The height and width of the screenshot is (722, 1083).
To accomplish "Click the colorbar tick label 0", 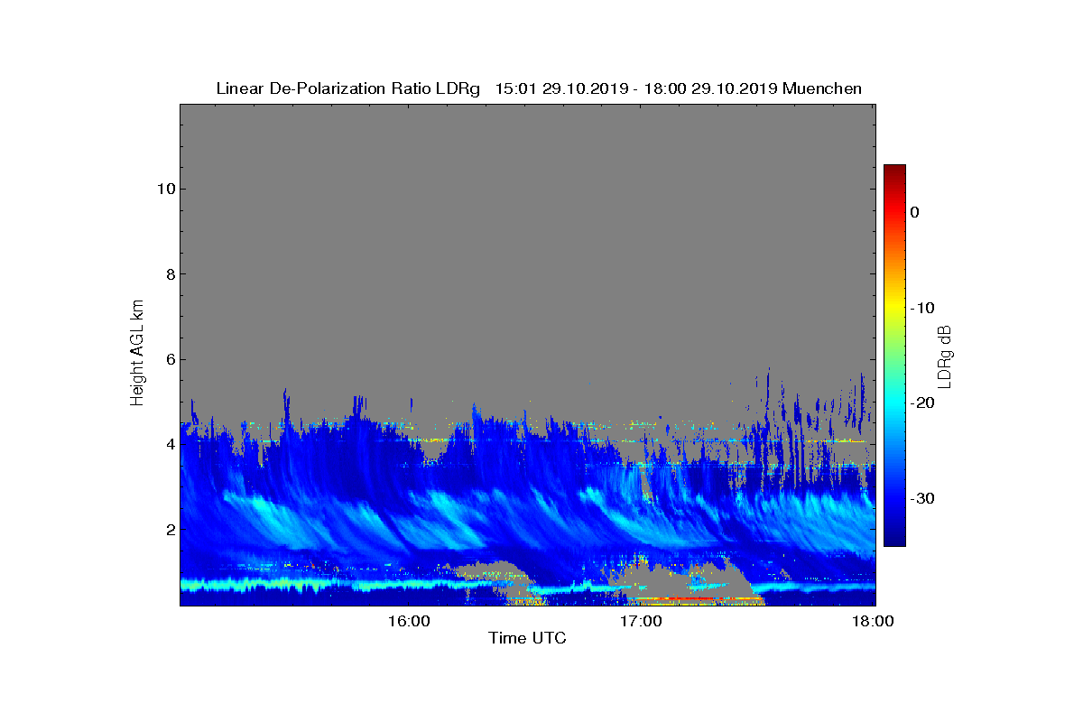I will point(914,212).
